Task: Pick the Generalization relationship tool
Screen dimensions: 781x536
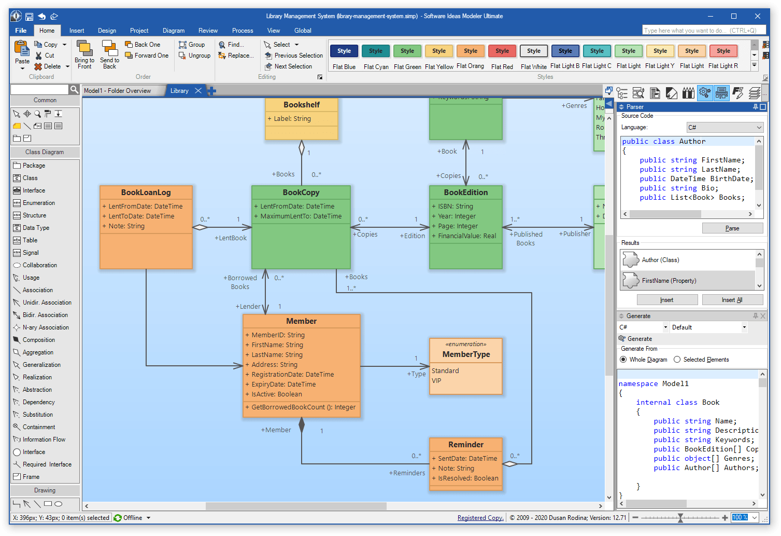Action: [41, 365]
